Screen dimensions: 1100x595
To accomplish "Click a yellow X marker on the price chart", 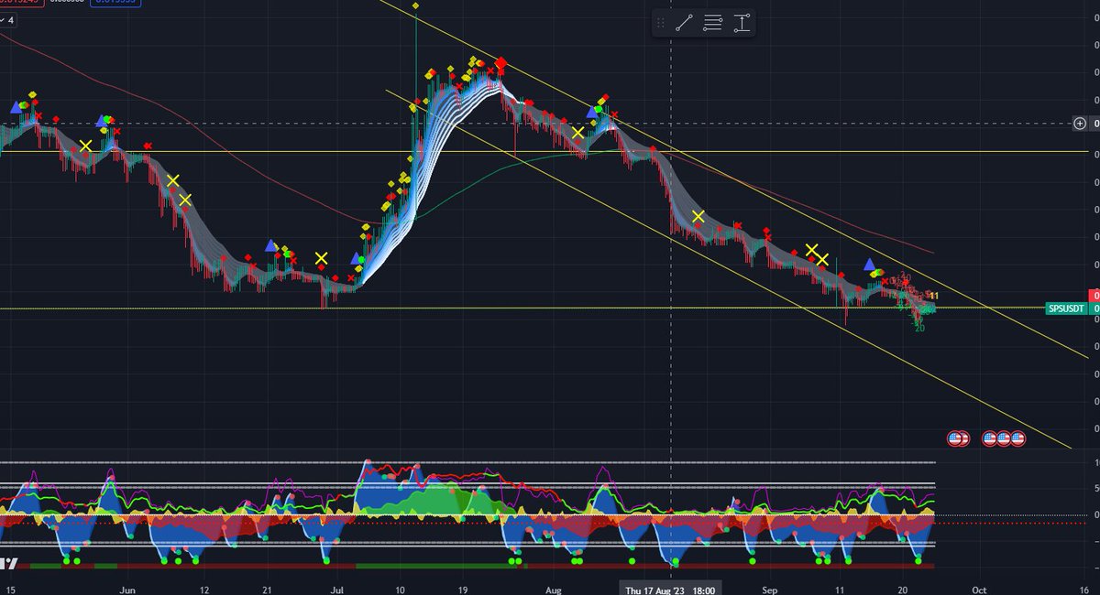I will click(87, 144).
